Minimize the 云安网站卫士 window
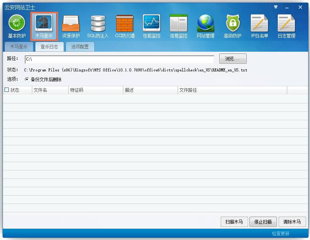 [x=287, y=7]
